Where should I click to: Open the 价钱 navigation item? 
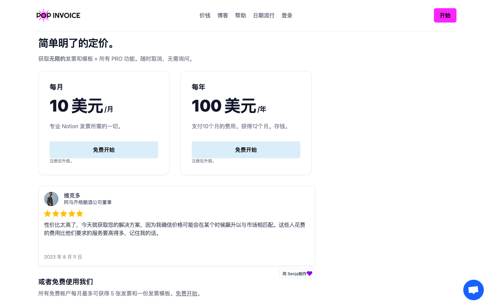(x=205, y=15)
